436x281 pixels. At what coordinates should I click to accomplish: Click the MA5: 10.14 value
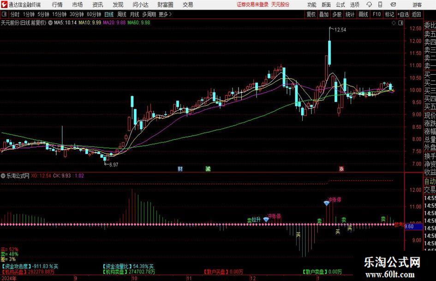[65, 23]
